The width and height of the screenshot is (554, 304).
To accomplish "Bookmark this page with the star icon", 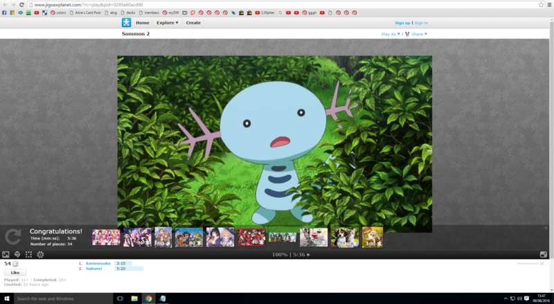I will tap(541, 5).
